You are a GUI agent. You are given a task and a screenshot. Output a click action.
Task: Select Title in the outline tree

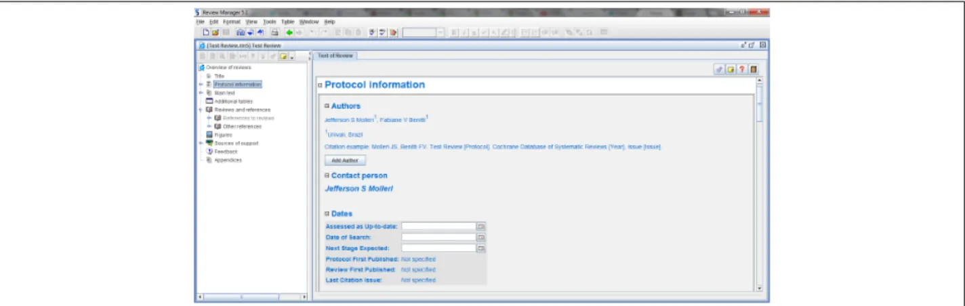tap(219, 76)
